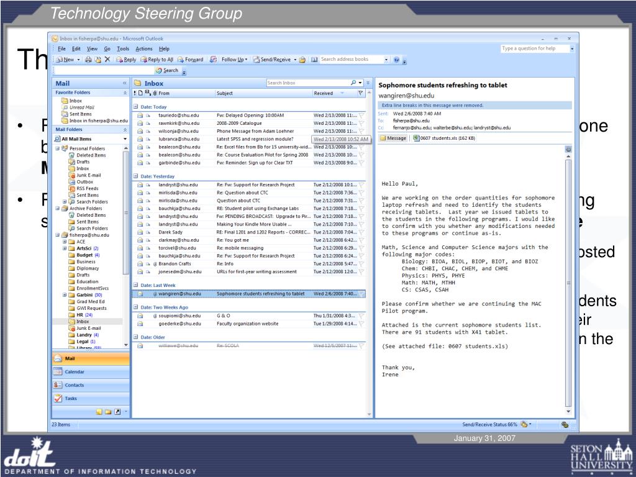The height and width of the screenshot is (477, 636).
Task: Open the Budget folder
Action: pos(84,255)
